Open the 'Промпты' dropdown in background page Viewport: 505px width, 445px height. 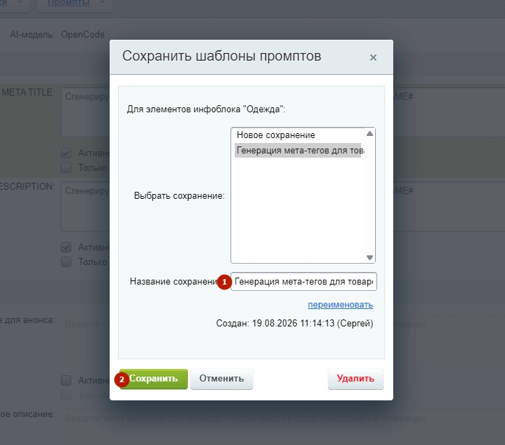(x=75, y=4)
